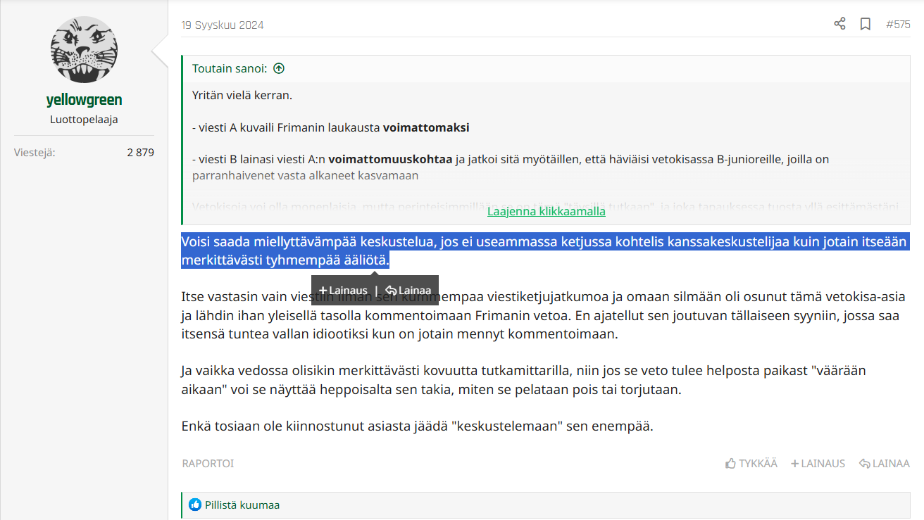Image resolution: width=924 pixels, height=520 pixels.
Task: Click the blue thumbs-up reaction icon
Action: click(195, 505)
